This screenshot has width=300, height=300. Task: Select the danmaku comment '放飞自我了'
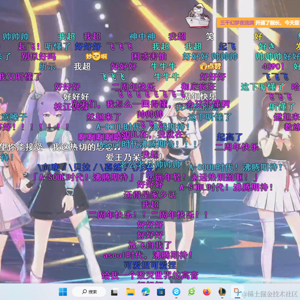[x=150, y=245]
